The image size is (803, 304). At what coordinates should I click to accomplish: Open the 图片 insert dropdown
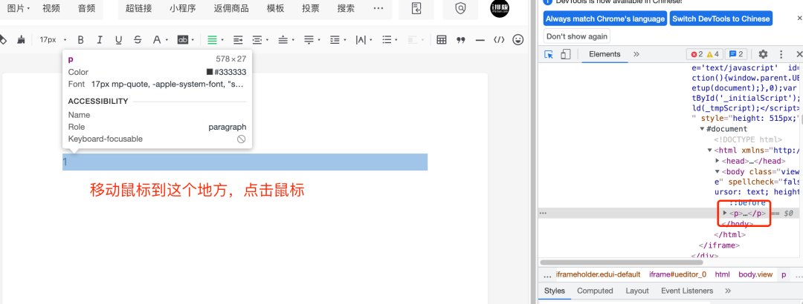(19, 8)
